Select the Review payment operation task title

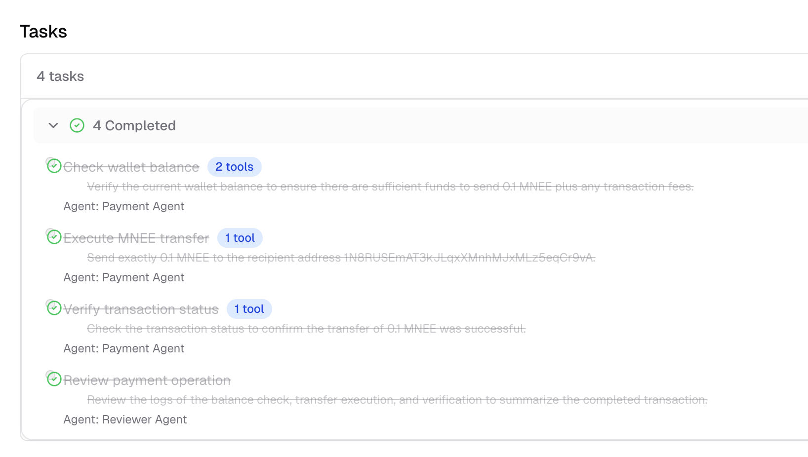pos(147,381)
